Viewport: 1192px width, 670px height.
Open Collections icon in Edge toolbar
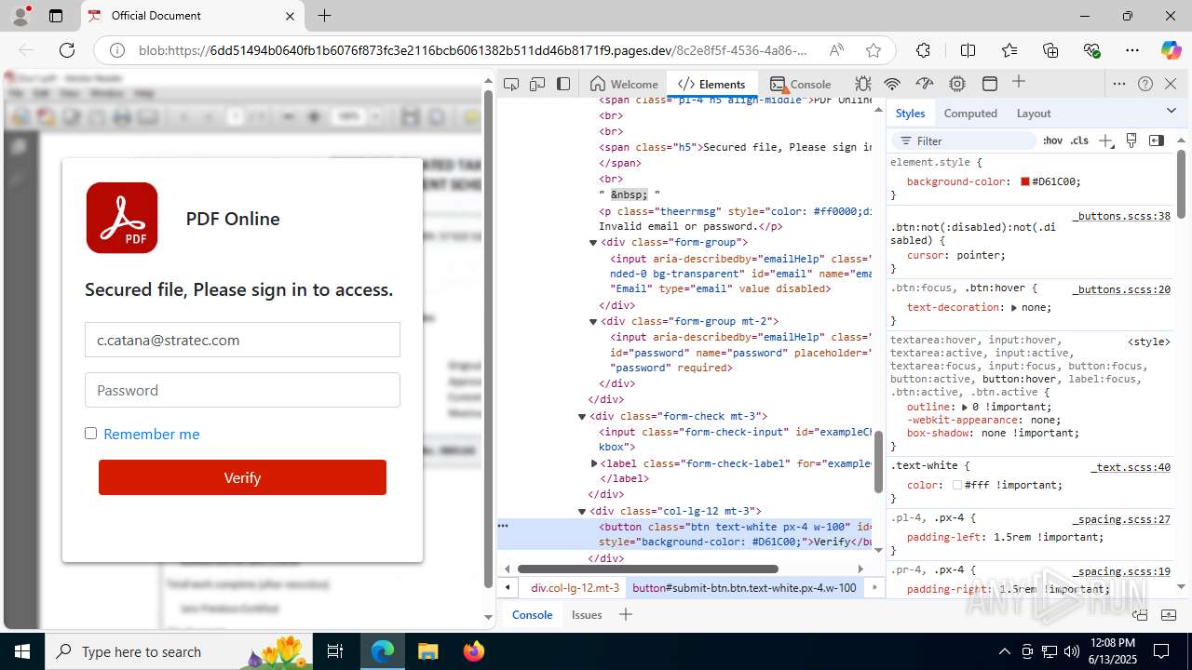tap(1050, 50)
